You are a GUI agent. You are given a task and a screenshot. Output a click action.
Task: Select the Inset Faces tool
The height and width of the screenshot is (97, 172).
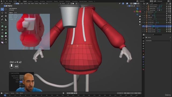[6, 27]
